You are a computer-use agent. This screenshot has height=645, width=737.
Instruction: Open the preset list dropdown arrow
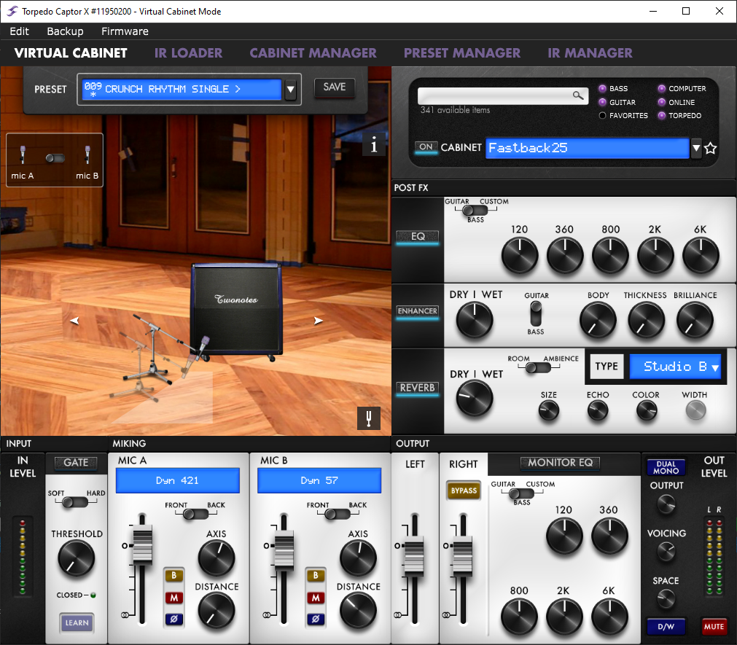click(291, 89)
